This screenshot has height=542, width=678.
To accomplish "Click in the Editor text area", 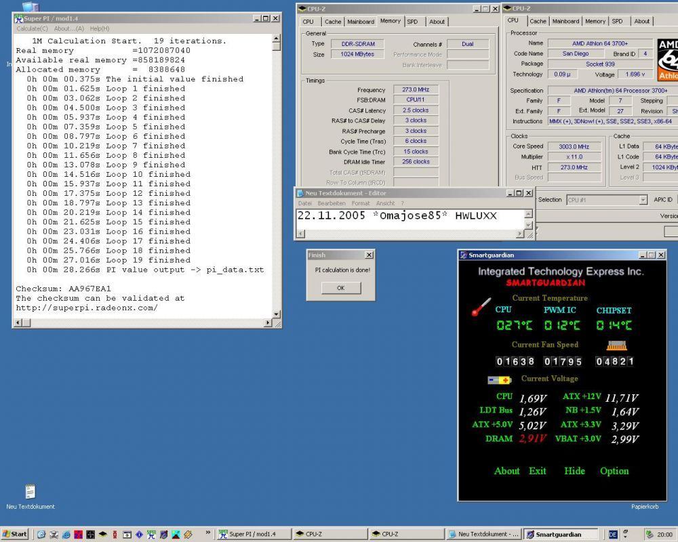I will (410, 220).
